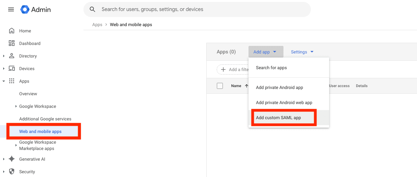Click the Directory person icon

point(12,56)
